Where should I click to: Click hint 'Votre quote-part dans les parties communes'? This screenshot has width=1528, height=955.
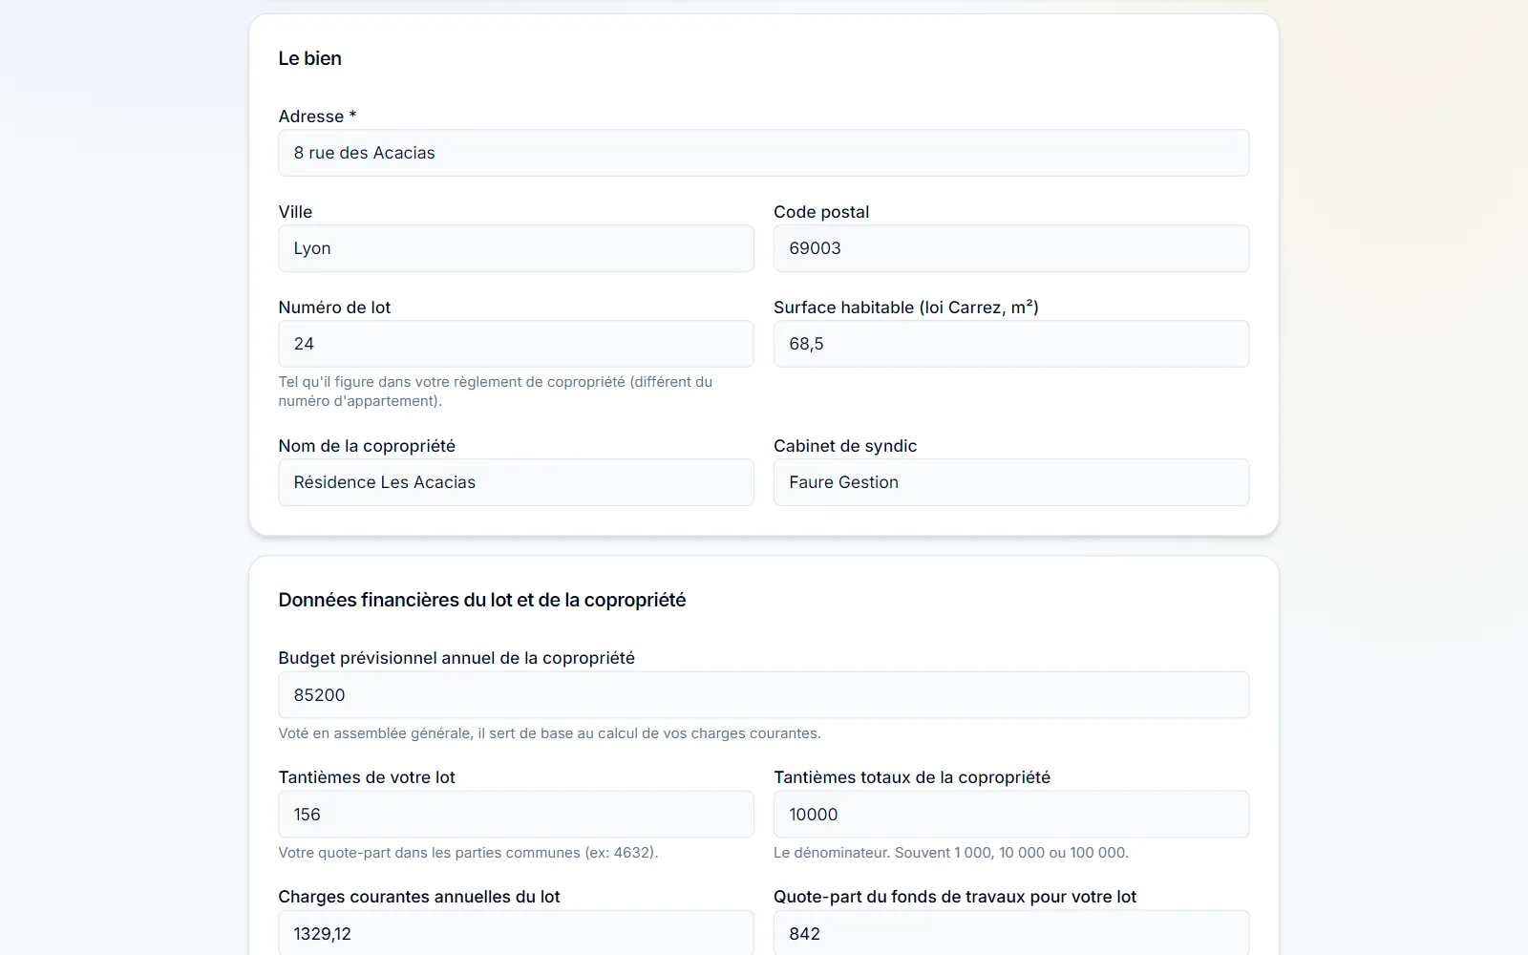[x=468, y=853]
